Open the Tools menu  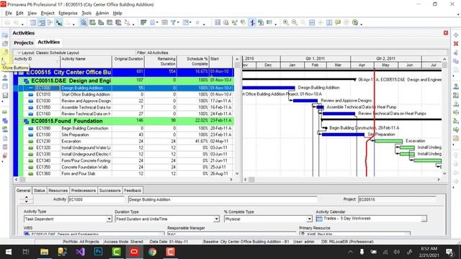click(x=86, y=13)
